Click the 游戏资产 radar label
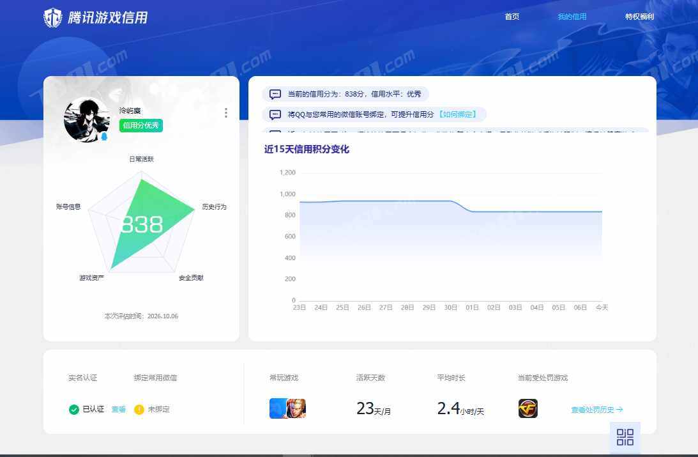The height and width of the screenshot is (457, 698). [92, 278]
